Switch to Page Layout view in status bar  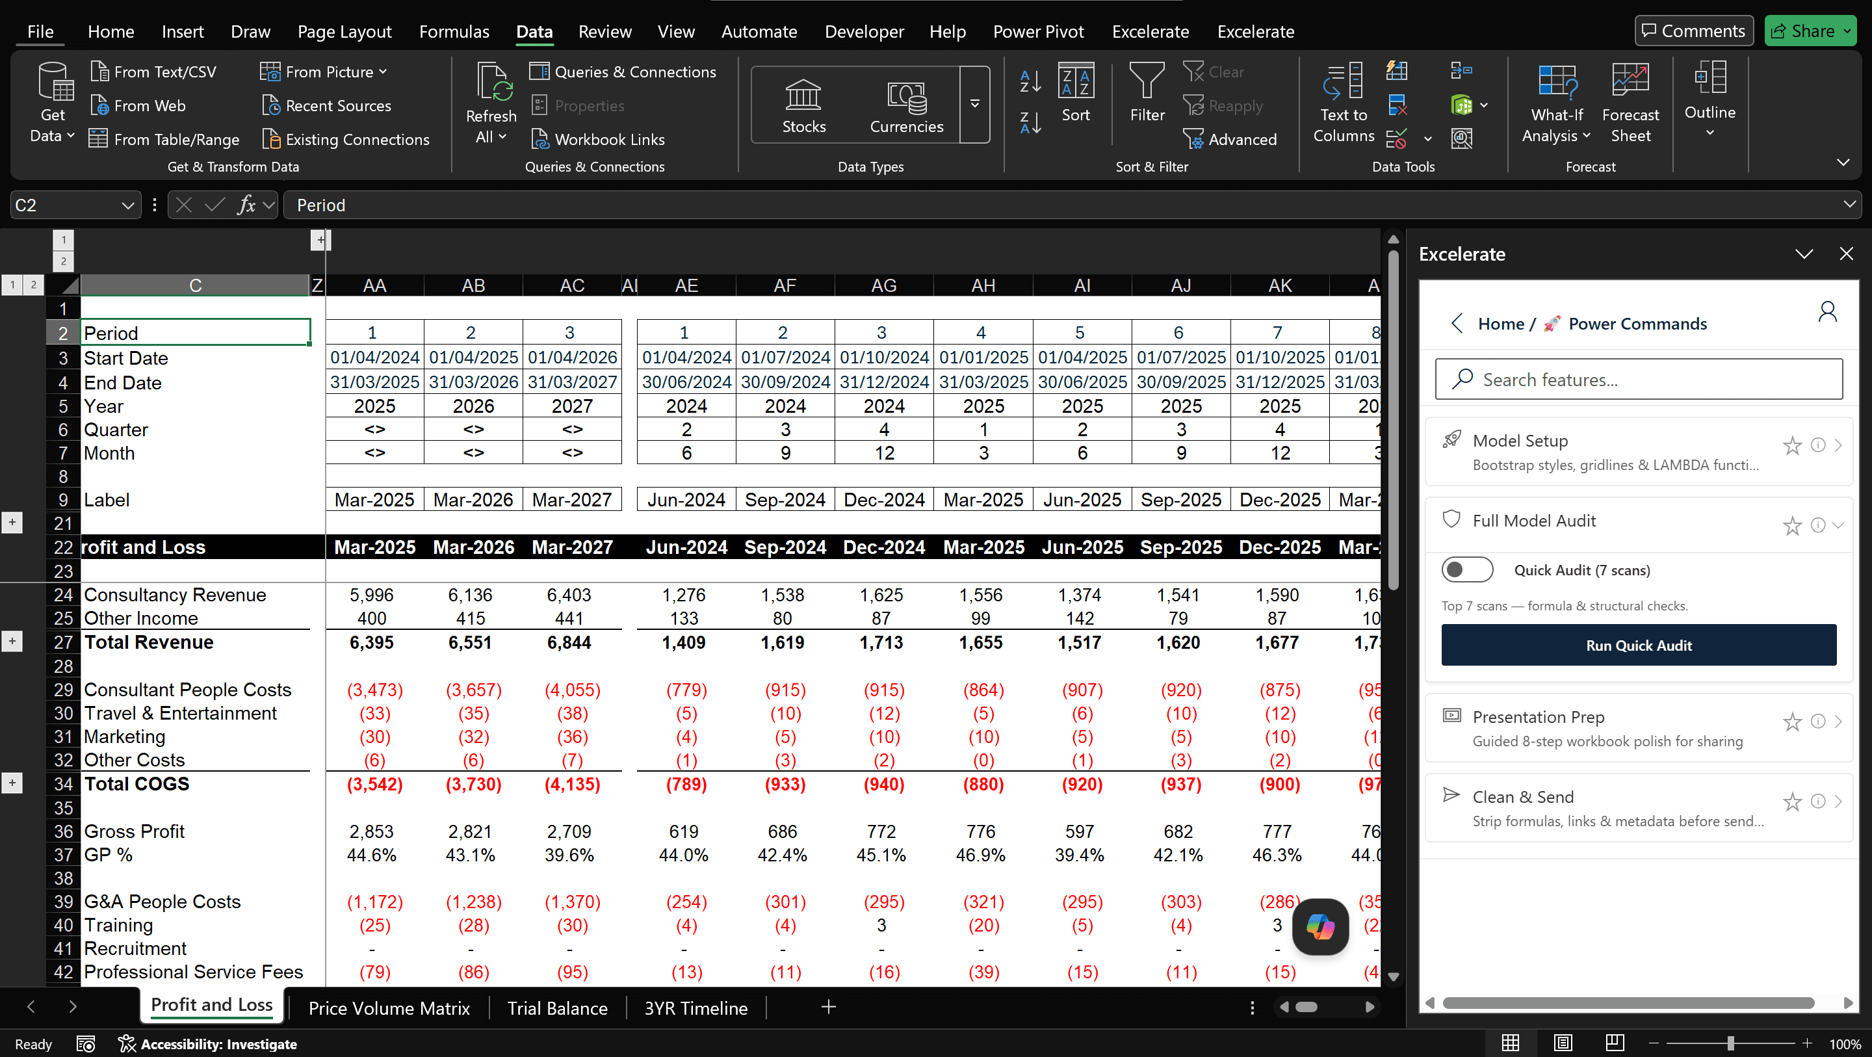click(x=1563, y=1043)
